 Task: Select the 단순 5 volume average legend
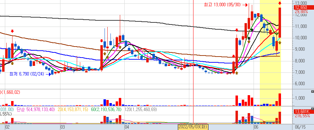[x=36, y=109]
